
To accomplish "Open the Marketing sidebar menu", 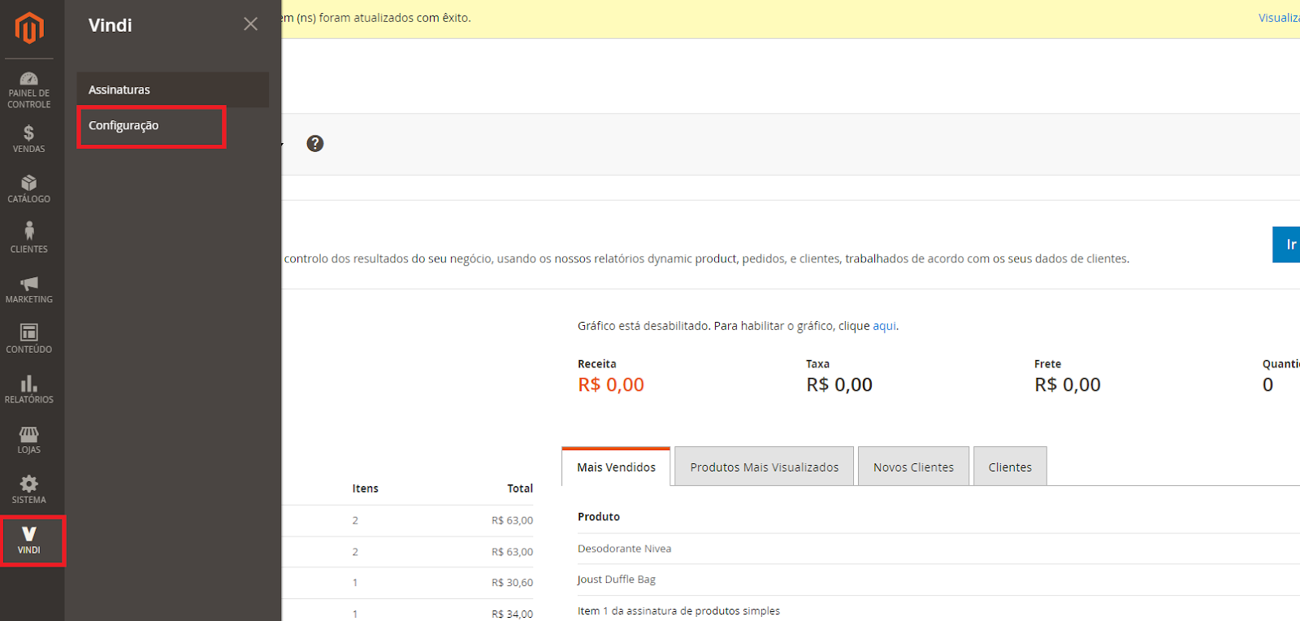I will coord(29,289).
